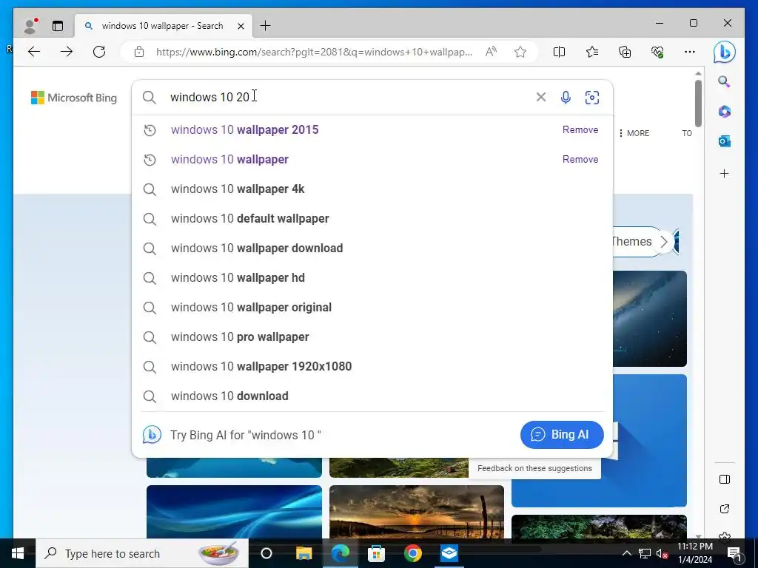Remove windows 10 wallpaper history entry

[580, 160]
